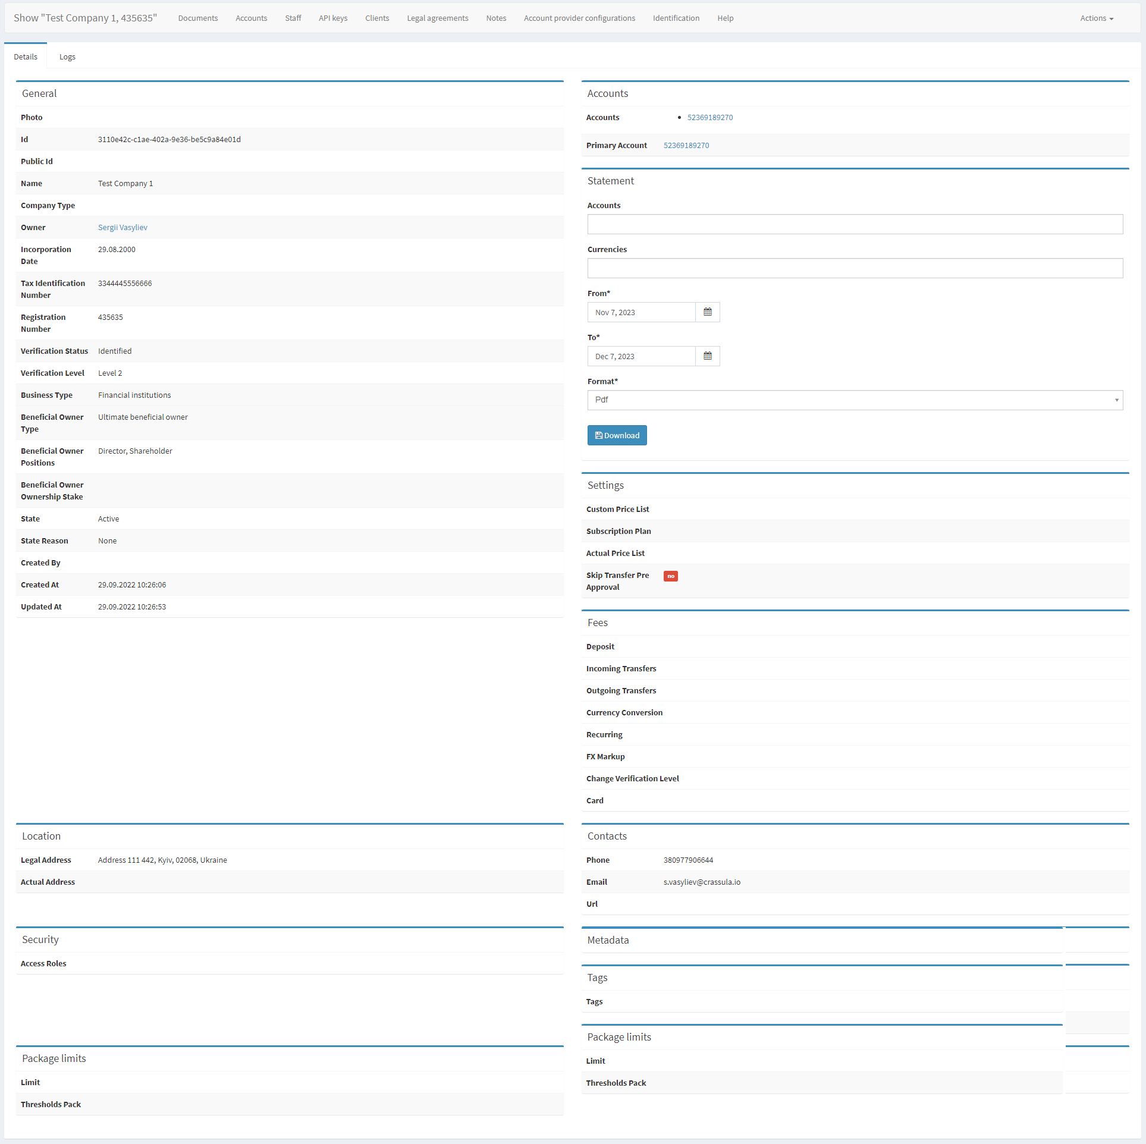This screenshot has height=1144, width=1146.
Task: Click the Skip Transfer Pre Approval 'no' badge
Action: [670, 576]
